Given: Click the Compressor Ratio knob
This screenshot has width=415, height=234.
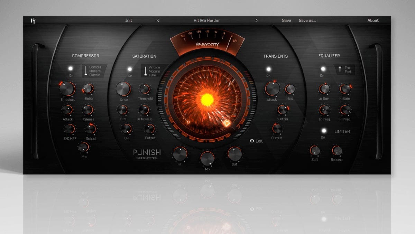Looking at the screenshot, I should [88, 89].
